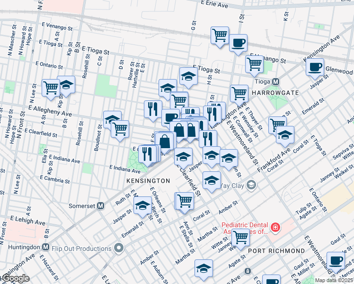The width and height of the screenshot is (354, 284).
Task: Click the HARROWGATE neighborhood label
Action: [275, 93]
